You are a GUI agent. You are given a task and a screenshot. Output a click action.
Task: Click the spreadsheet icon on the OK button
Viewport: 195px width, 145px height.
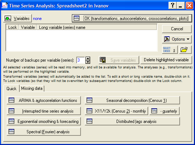click(x=77, y=18)
